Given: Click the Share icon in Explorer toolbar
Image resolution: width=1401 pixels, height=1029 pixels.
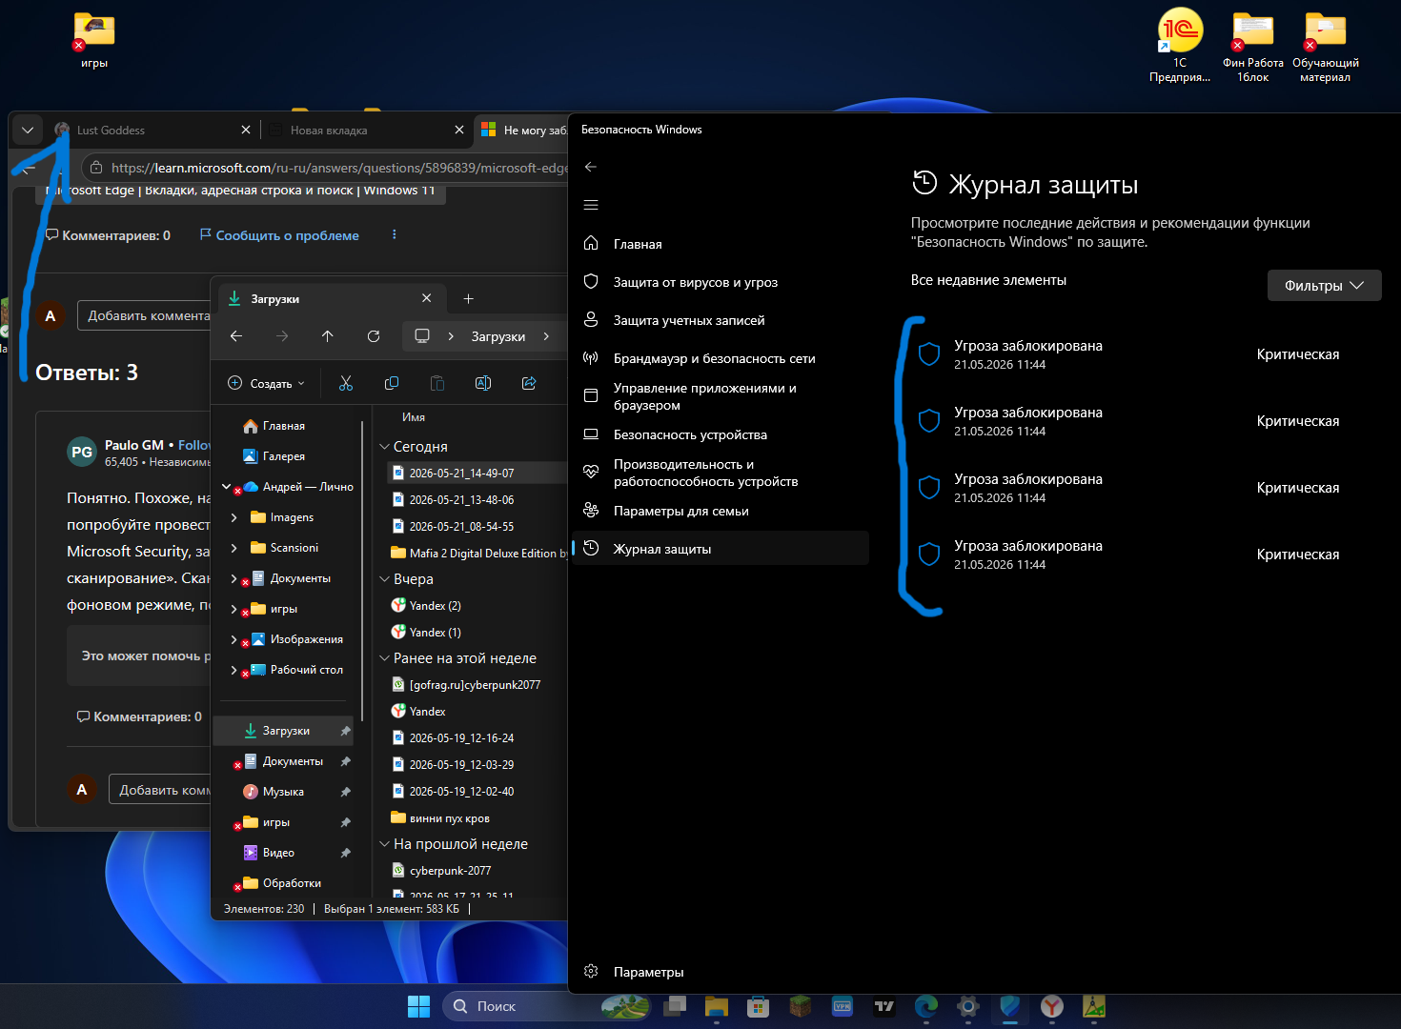Looking at the screenshot, I should click(x=529, y=383).
